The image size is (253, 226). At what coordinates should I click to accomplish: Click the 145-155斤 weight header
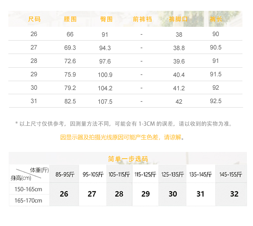[x=231, y=174]
